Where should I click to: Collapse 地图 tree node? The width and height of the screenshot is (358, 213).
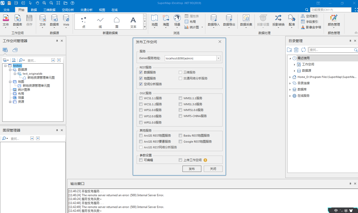tap(10, 82)
